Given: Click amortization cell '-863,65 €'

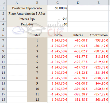Looking at the screenshot, I should [98, 100].
